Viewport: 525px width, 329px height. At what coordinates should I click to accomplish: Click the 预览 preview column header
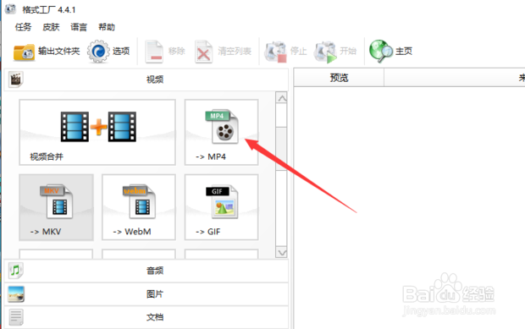pyautogui.click(x=339, y=78)
